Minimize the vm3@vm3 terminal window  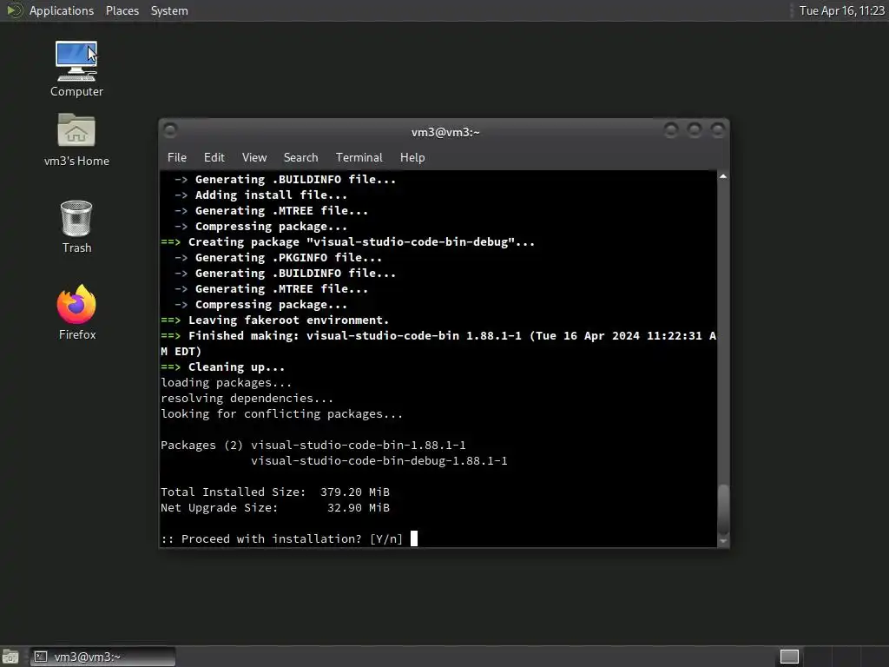pos(671,130)
